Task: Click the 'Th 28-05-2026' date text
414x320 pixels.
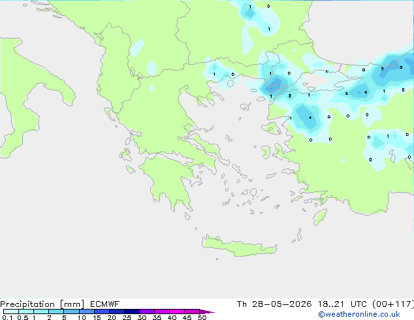Action: point(274,304)
